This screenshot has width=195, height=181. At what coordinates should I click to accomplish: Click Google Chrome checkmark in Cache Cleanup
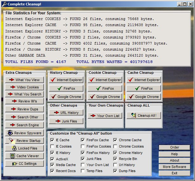click(131, 97)
